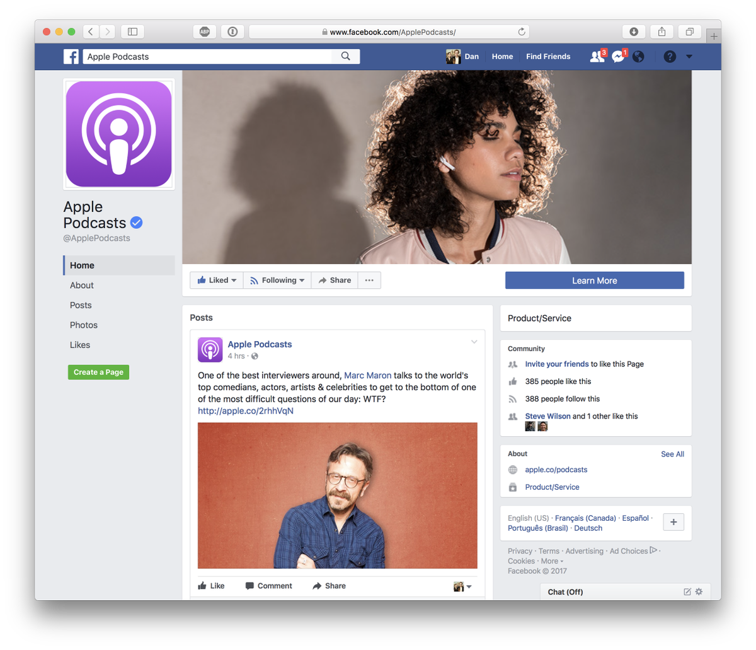Open the apple.co/2rhhVqN link

coord(246,410)
